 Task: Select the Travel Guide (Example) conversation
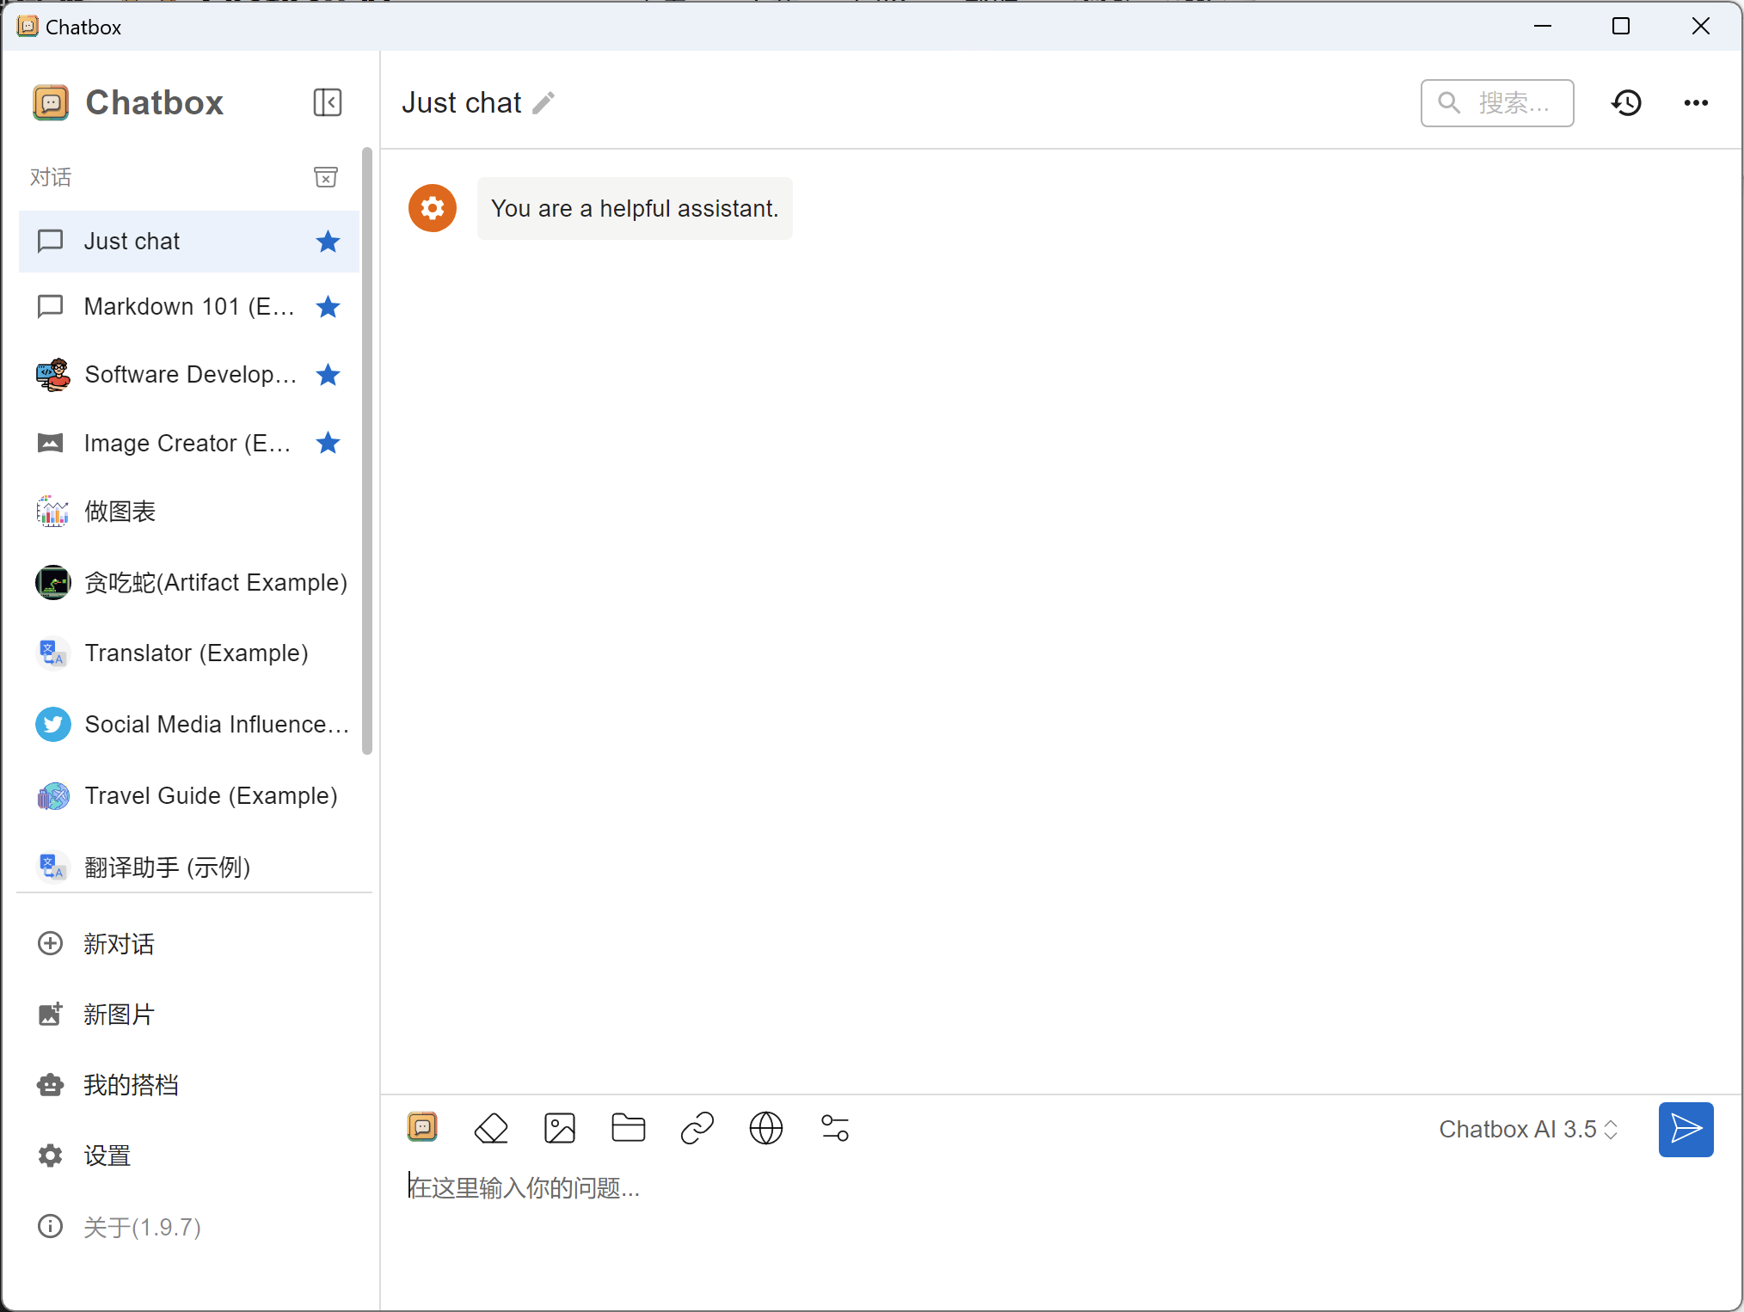click(211, 796)
